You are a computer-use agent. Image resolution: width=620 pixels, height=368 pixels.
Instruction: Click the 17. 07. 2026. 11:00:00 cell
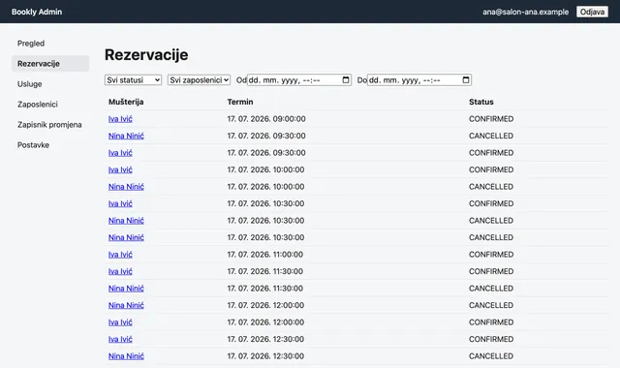tap(264, 255)
